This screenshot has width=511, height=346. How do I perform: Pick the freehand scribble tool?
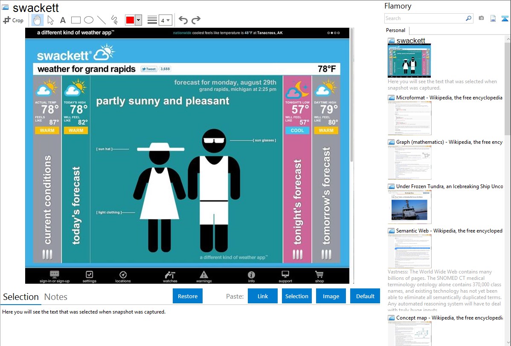[x=114, y=20]
